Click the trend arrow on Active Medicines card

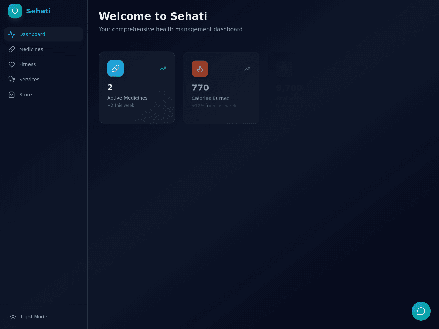pos(163,69)
